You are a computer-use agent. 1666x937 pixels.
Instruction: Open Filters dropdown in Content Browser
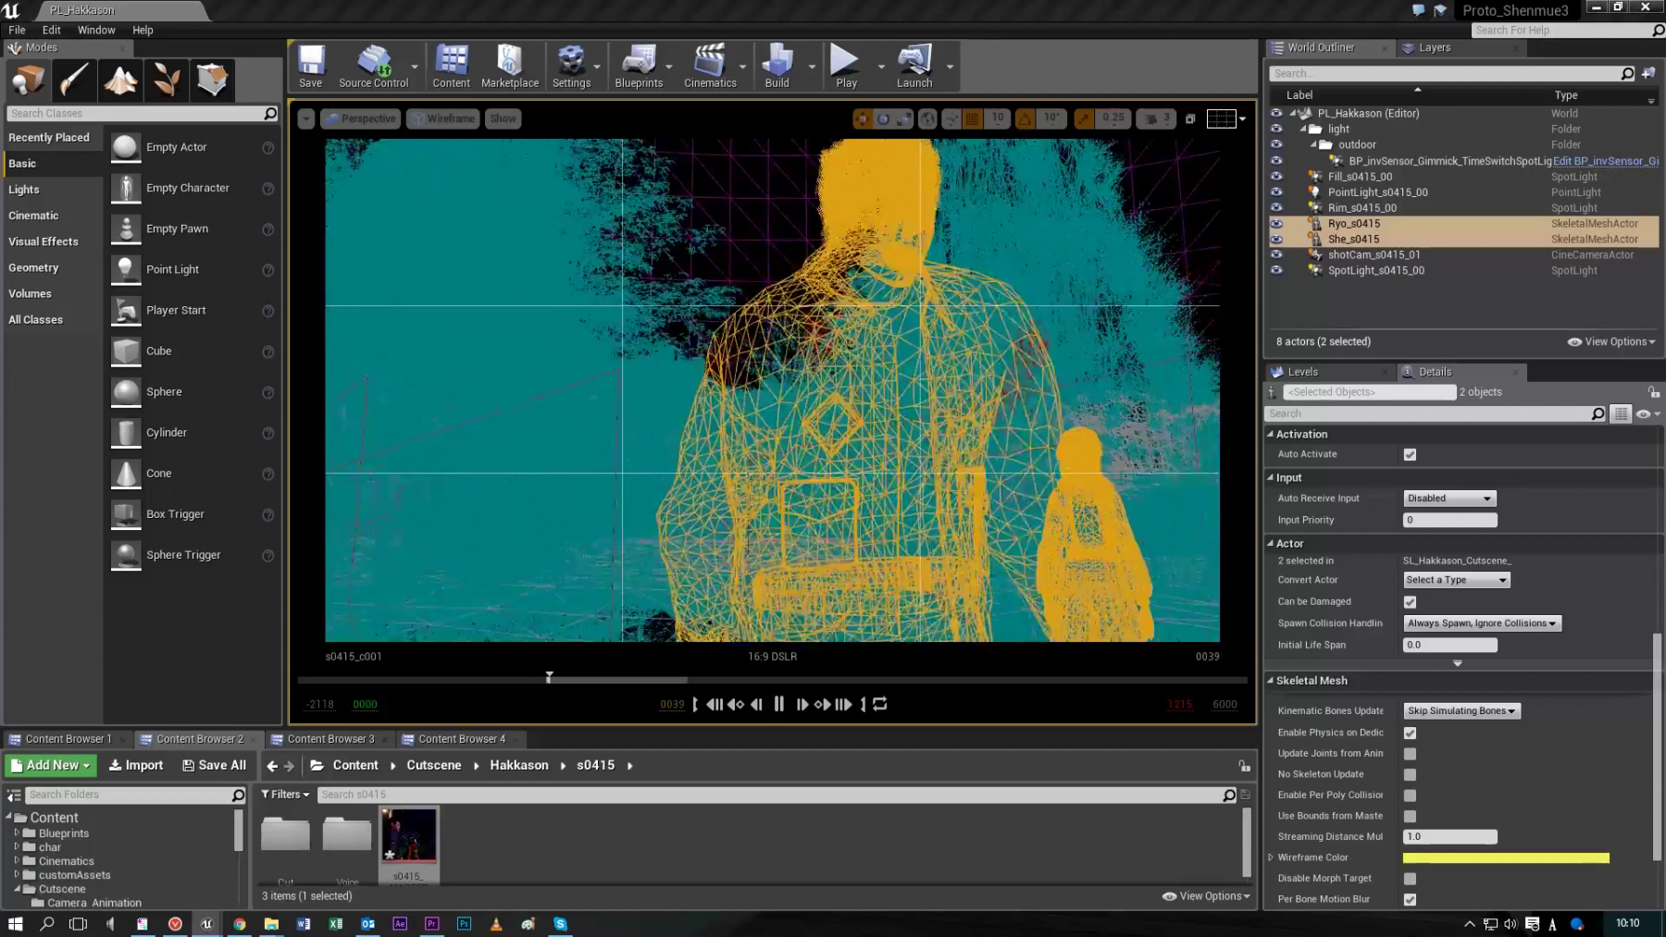(x=285, y=794)
